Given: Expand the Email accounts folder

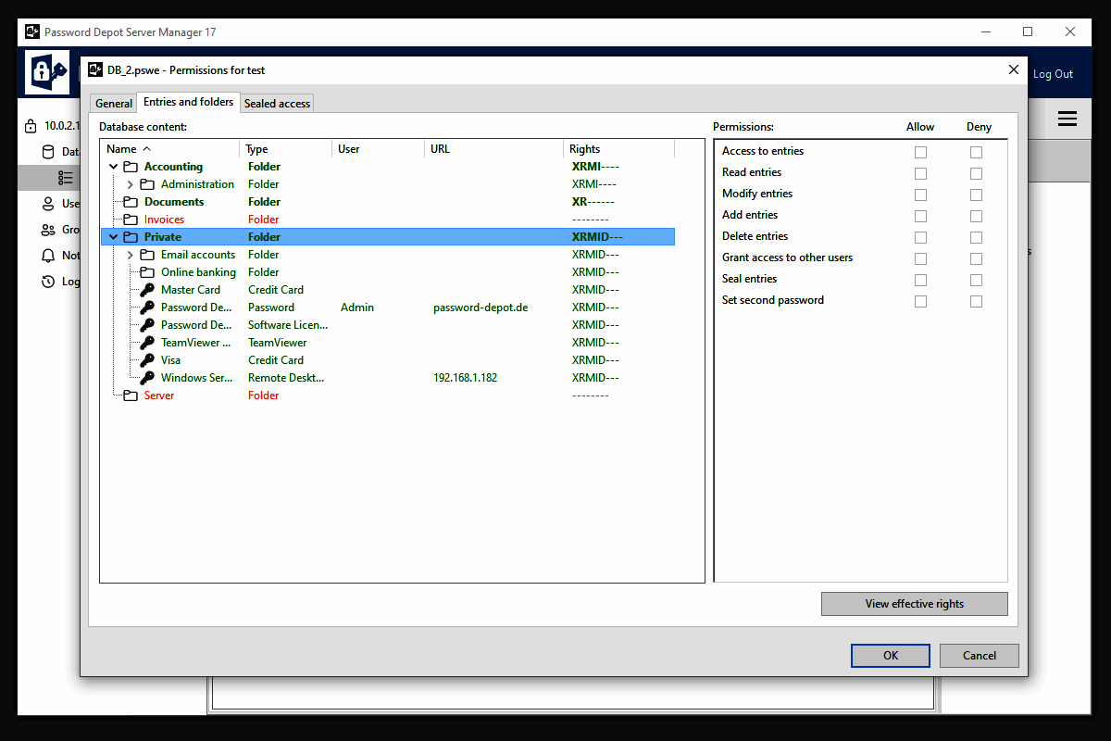Looking at the screenshot, I should (x=131, y=255).
